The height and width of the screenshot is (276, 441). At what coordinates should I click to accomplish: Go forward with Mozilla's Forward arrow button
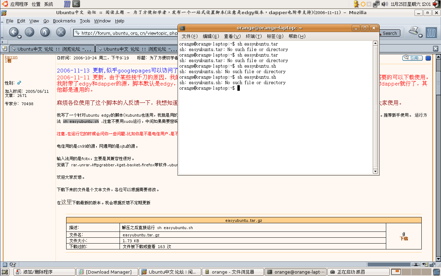(30, 32)
